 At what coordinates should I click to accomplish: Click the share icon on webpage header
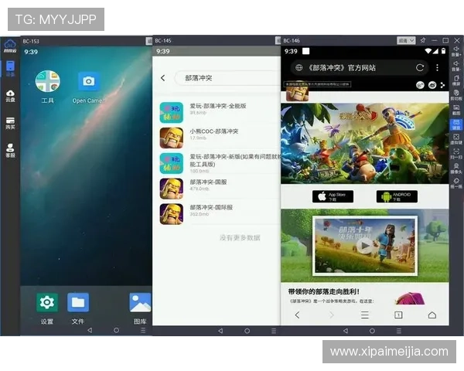[x=442, y=85]
